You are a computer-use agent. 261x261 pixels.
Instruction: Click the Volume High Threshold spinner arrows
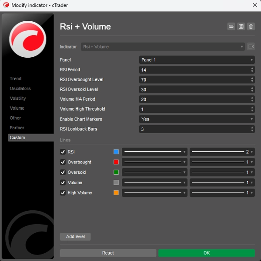pyautogui.click(x=252, y=109)
